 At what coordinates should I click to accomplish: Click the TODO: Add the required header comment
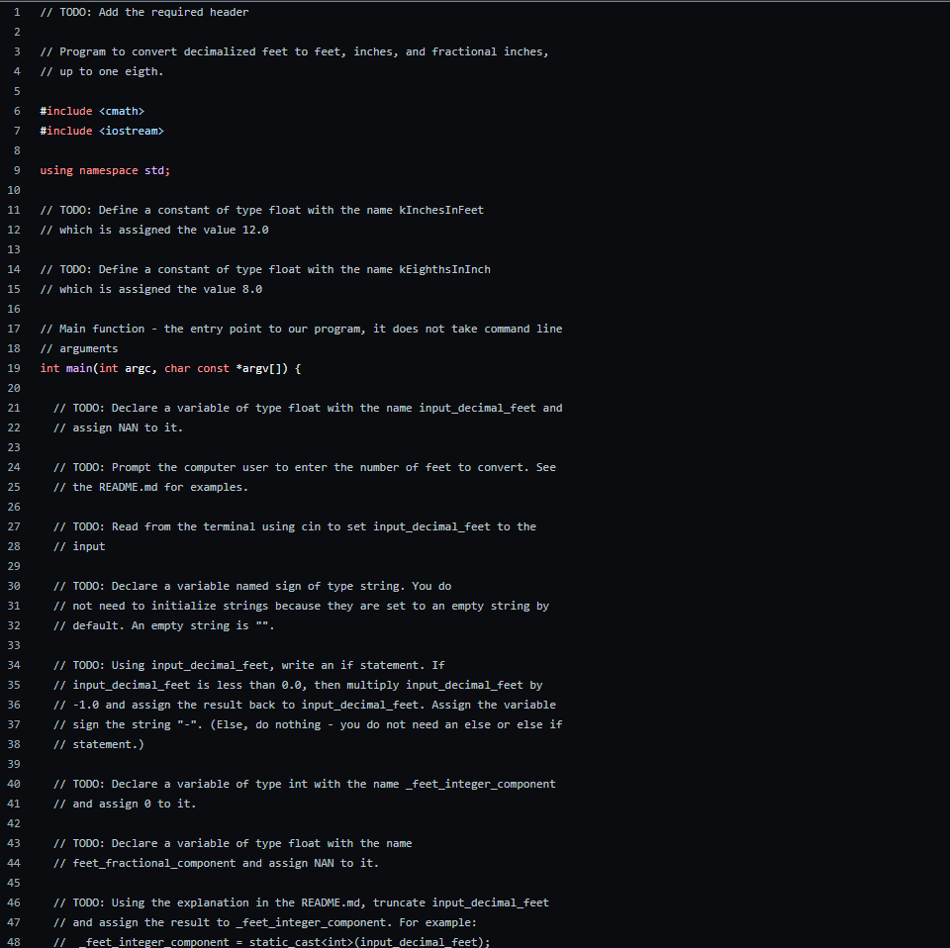[x=143, y=11]
